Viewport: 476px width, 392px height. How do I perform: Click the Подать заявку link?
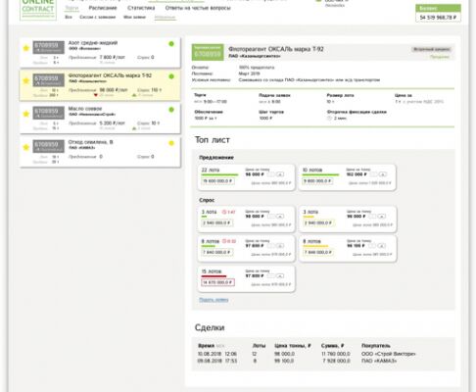coord(214,300)
